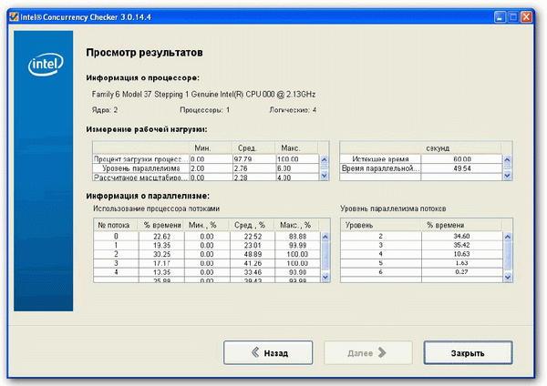This screenshot has height=386, width=547.
Task: Select the 34.60 percent level row
Action: [x=422, y=236]
